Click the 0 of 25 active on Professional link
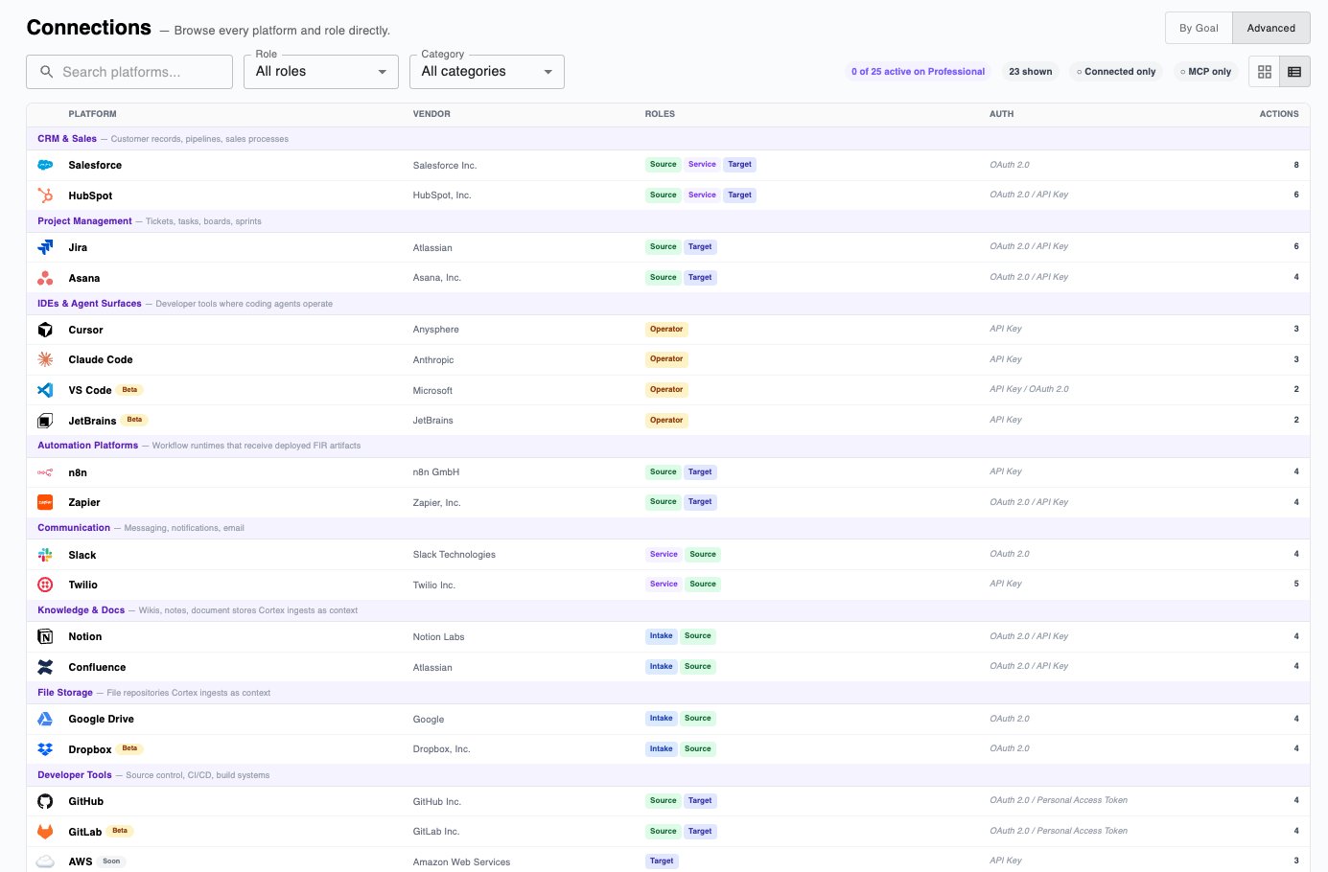The width and height of the screenshot is (1328, 872). (x=917, y=71)
